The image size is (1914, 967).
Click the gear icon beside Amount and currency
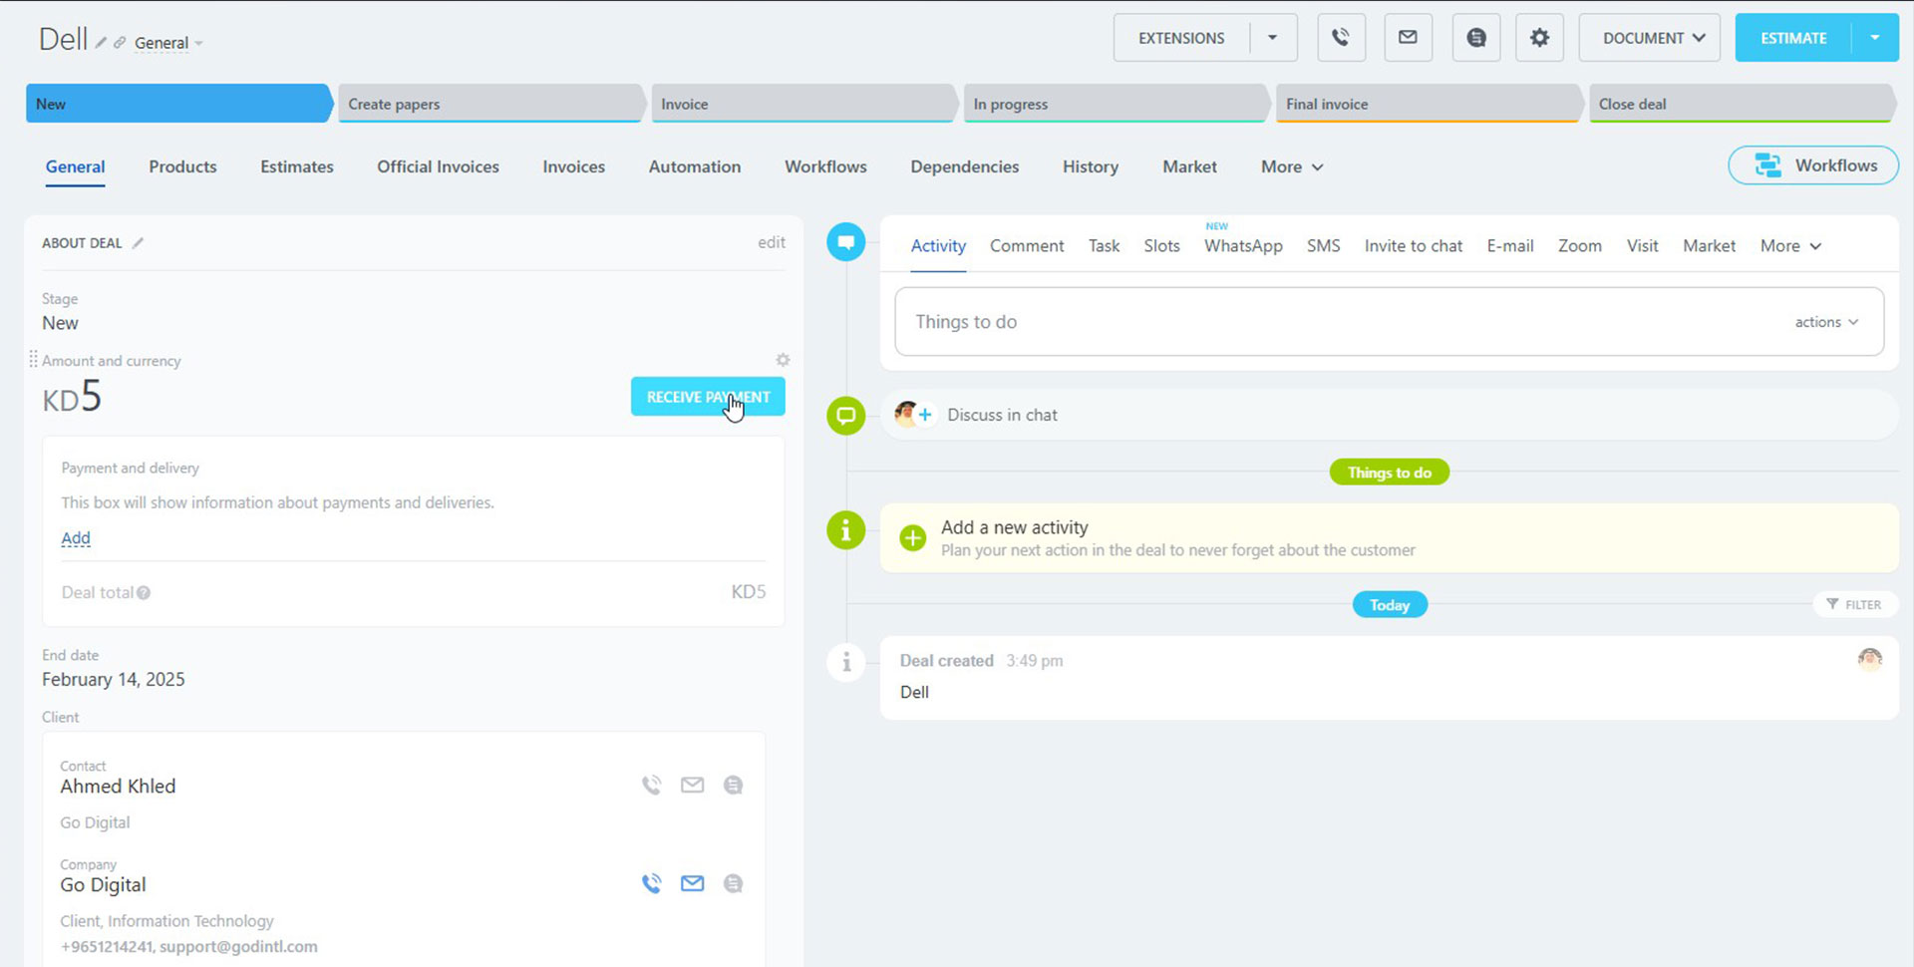click(x=783, y=360)
